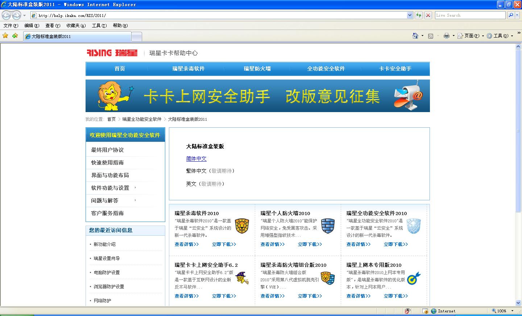The height and width of the screenshot is (316, 522).
Task: Click the combo shield icon for 瑞星杀毒防火墙组合版2010
Action: 328,278
